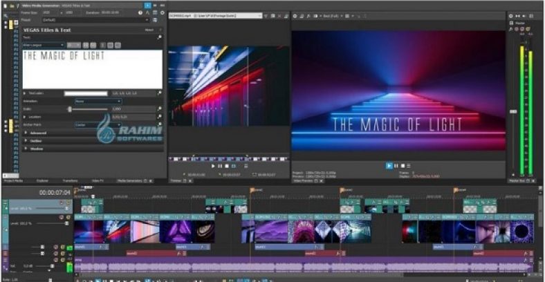Click animate icon on the Text row
Screen dimensions: 545x282
point(159,37)
